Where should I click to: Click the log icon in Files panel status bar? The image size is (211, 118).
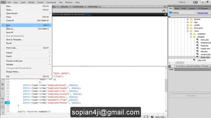(170, 66)
